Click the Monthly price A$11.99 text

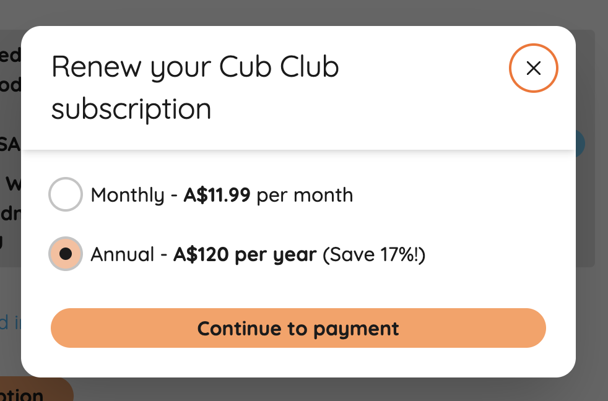tap(217, 194)
